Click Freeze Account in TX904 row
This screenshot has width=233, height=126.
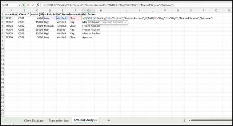tap(88, 30)
